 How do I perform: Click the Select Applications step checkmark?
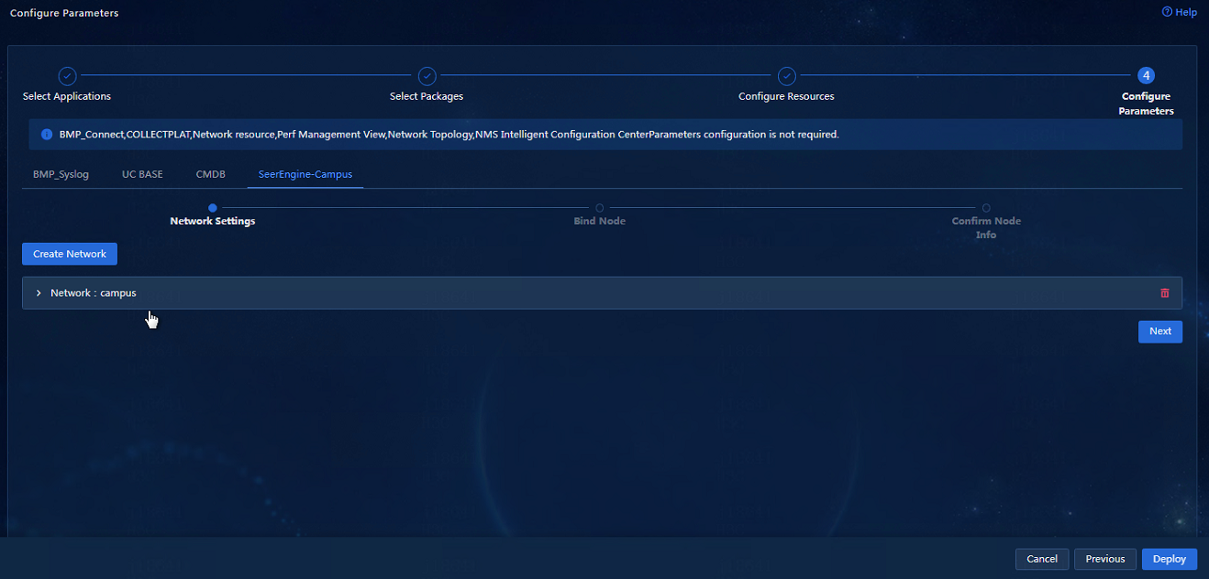[x=67, y=76]
